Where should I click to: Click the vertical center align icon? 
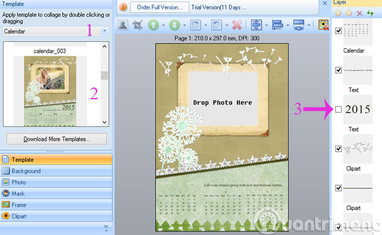(x=256, y=25)
